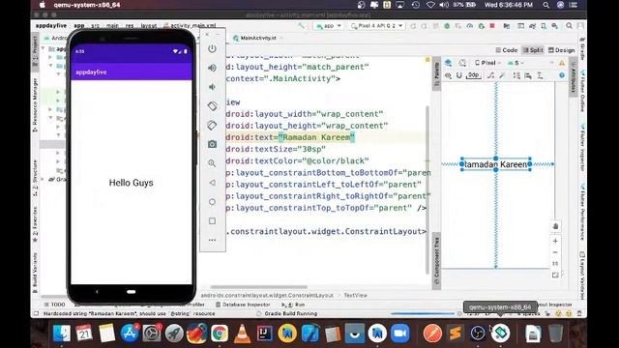Click the red Stop button in toolbar

coord(492,26)
